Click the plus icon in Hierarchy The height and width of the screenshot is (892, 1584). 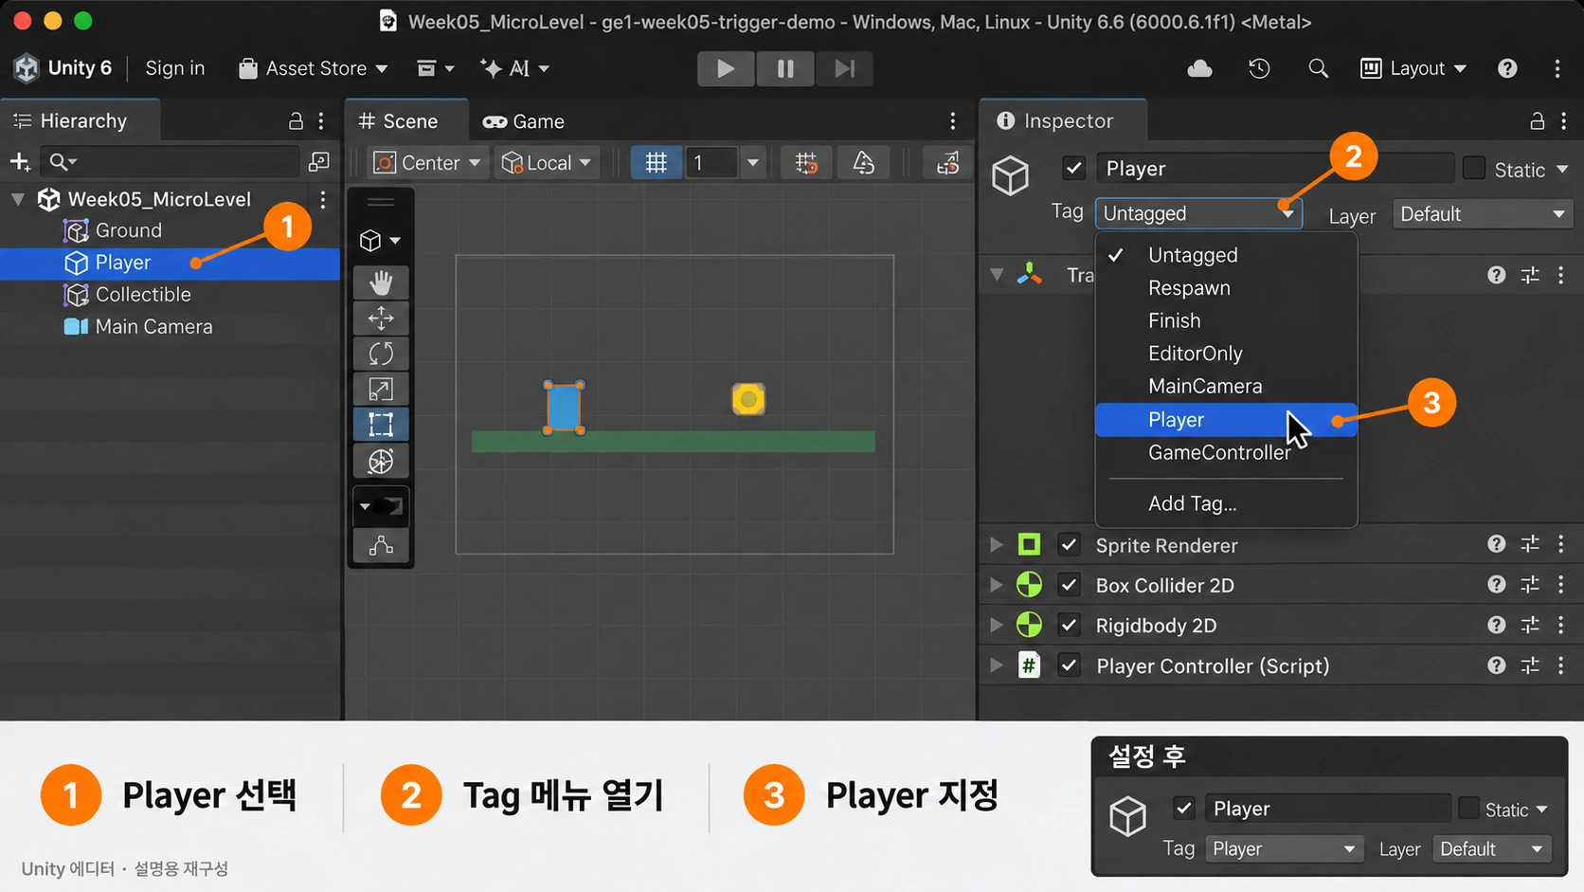tap(20, 162)
